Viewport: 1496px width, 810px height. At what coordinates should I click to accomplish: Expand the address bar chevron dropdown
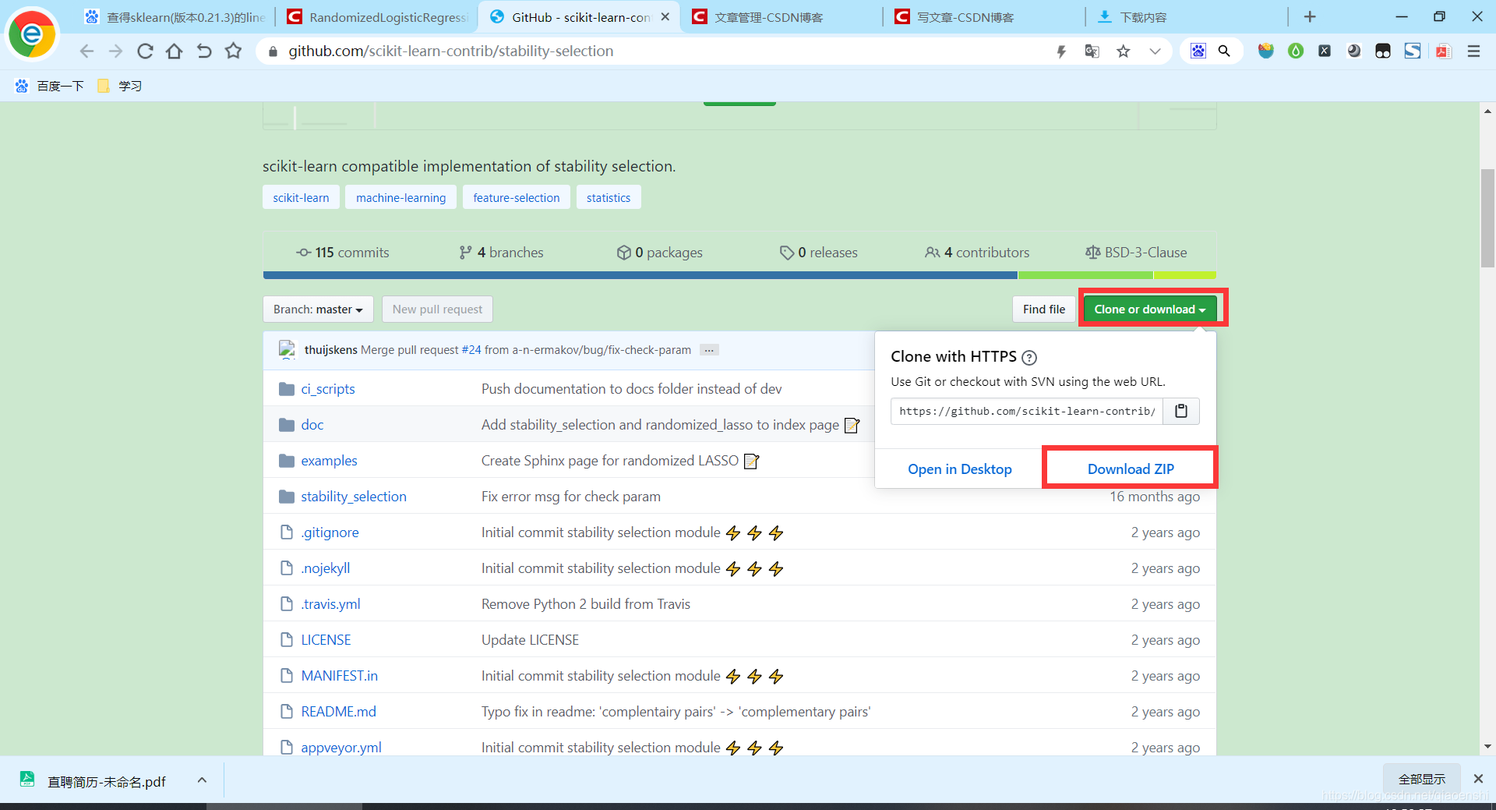(x=1155, y=51)
